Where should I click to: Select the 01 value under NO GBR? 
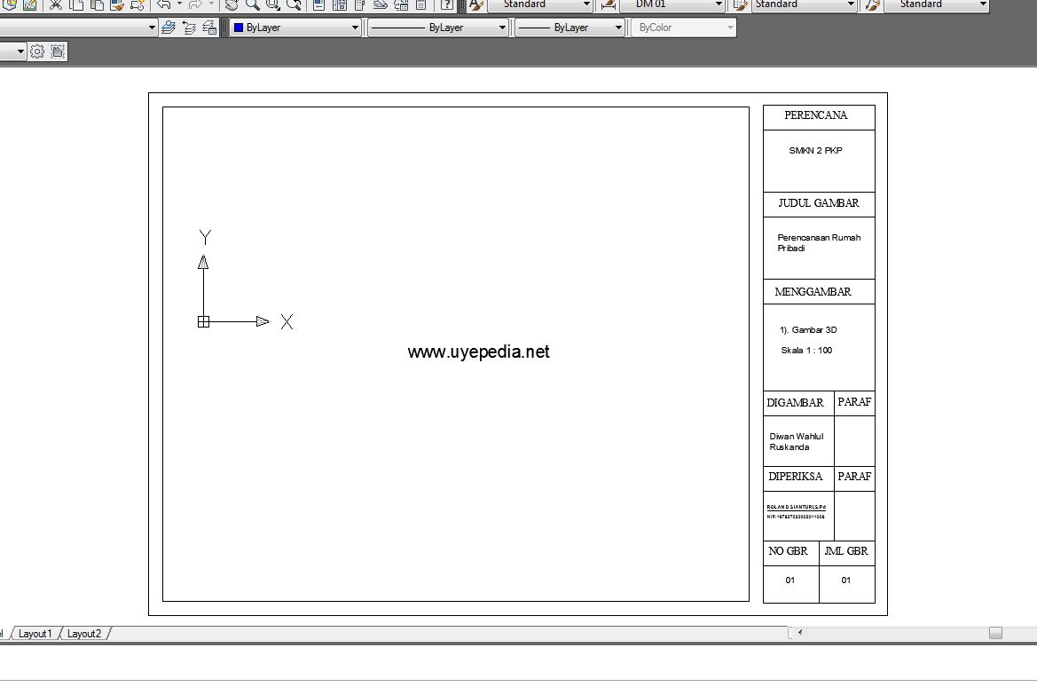[x=790, y=580]
